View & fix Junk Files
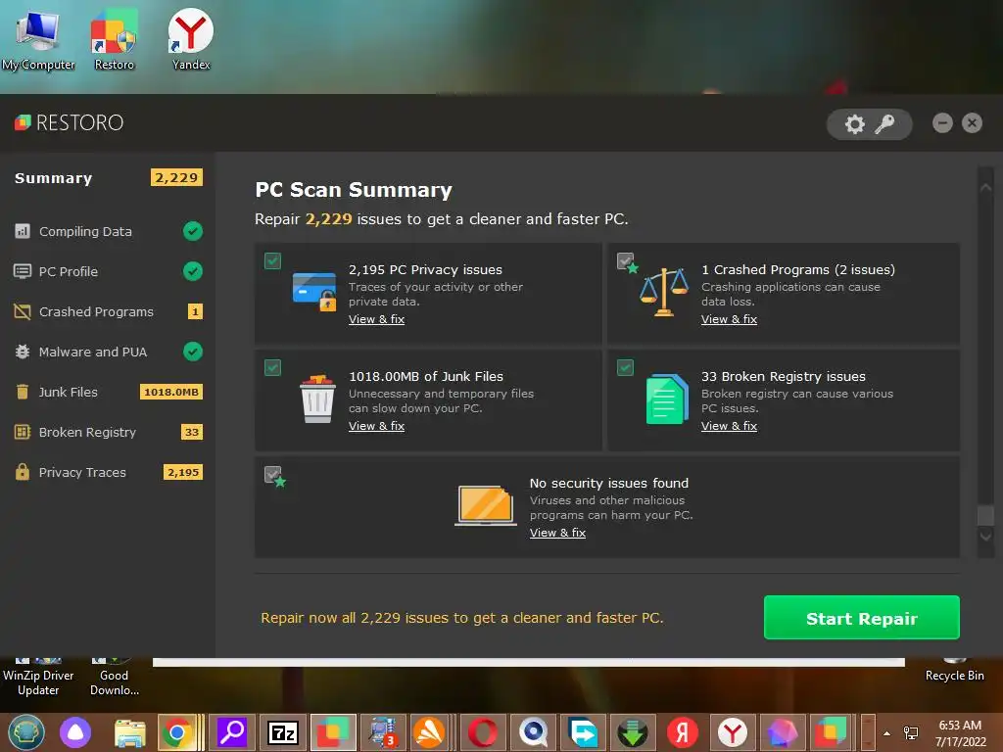This screenshot has width=1003, height=752. pos(376,426)
